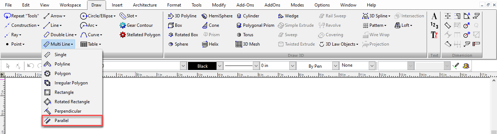Select the radius dimension icon
The width and height of the screenshot is (497, 134).
click(467, 25)
